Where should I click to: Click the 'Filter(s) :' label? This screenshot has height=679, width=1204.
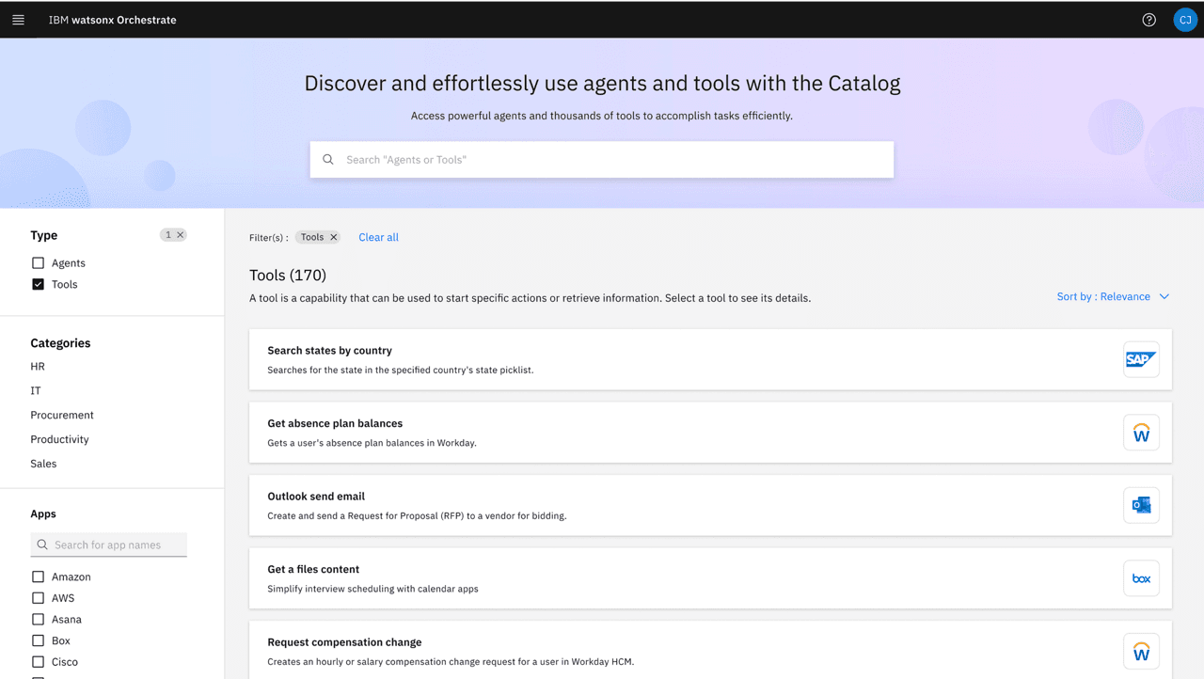269,238
